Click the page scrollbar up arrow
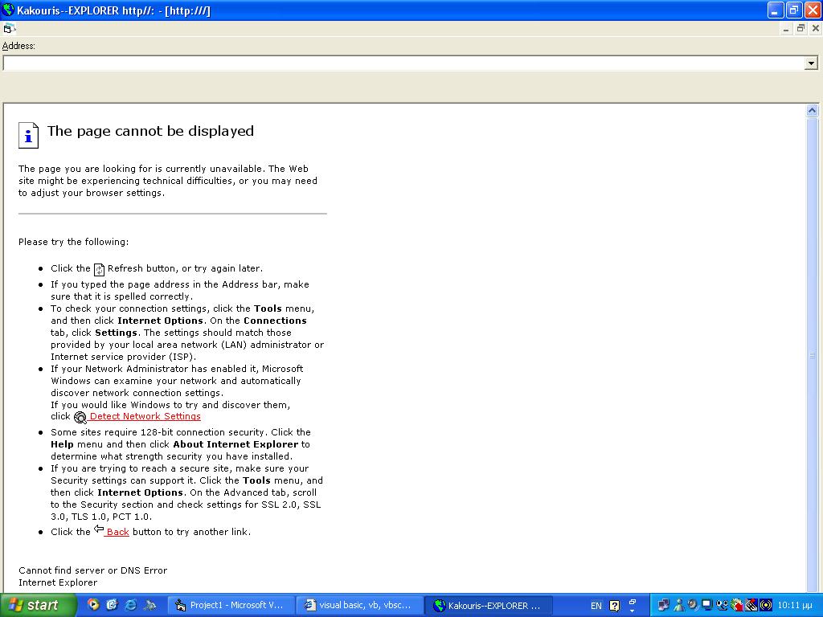Image resolution: width=823 pixels, height=617 pixels. tap(813, 111)
